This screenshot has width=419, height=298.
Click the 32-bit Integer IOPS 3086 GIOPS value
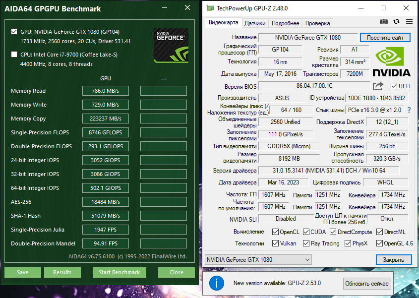coord(105,174)
